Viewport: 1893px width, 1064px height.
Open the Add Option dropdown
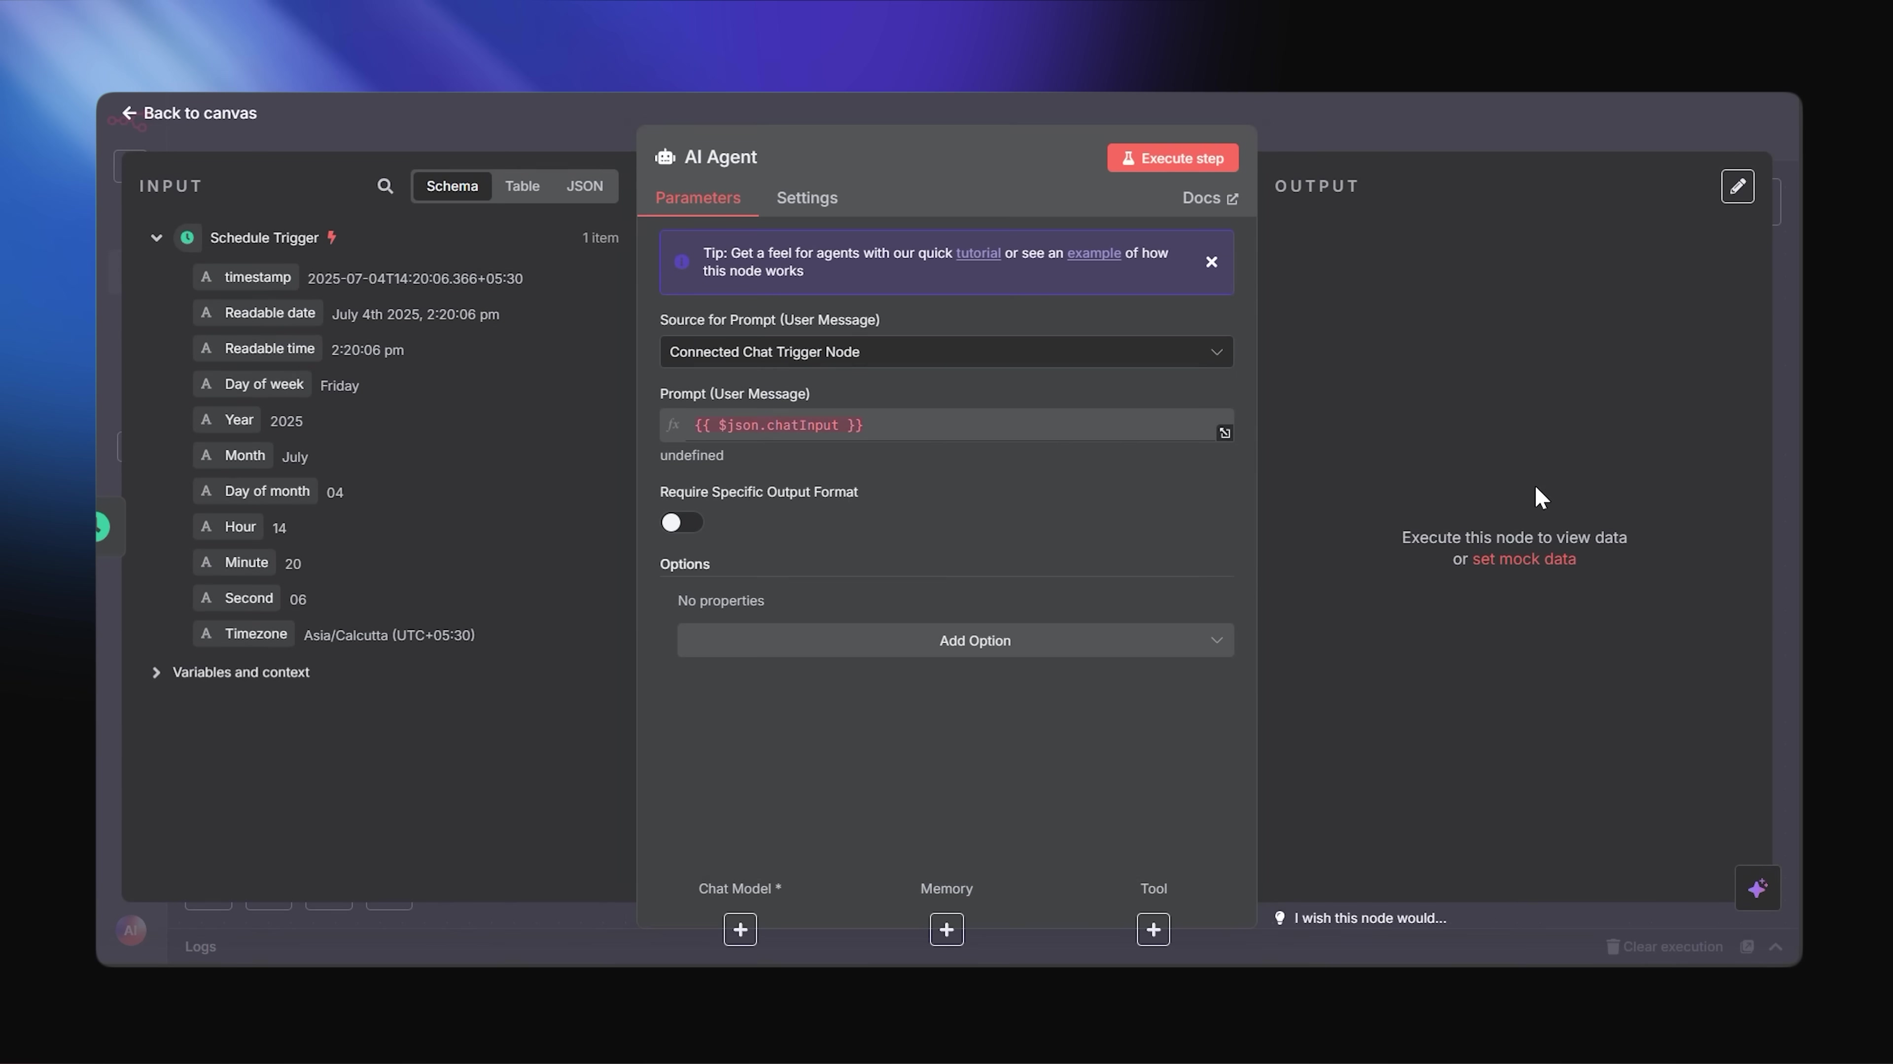pyautogui.click(x=955, y=641)
